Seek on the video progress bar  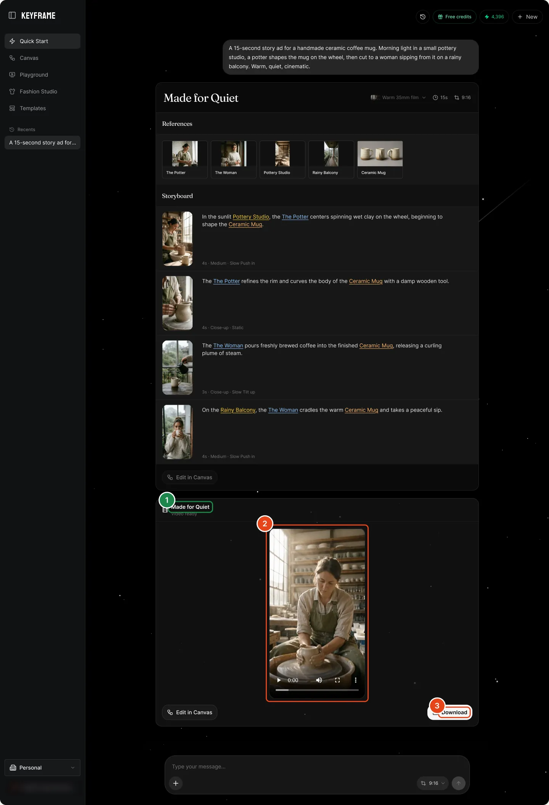point(317,690)
